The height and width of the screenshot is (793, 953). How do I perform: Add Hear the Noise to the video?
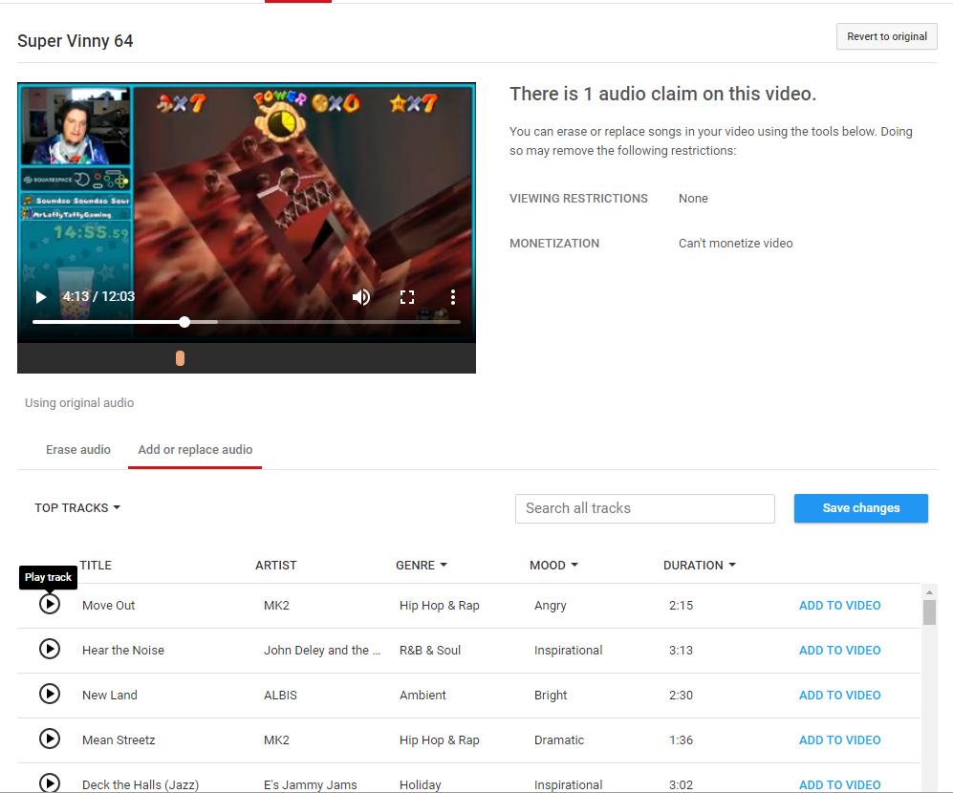839,651
